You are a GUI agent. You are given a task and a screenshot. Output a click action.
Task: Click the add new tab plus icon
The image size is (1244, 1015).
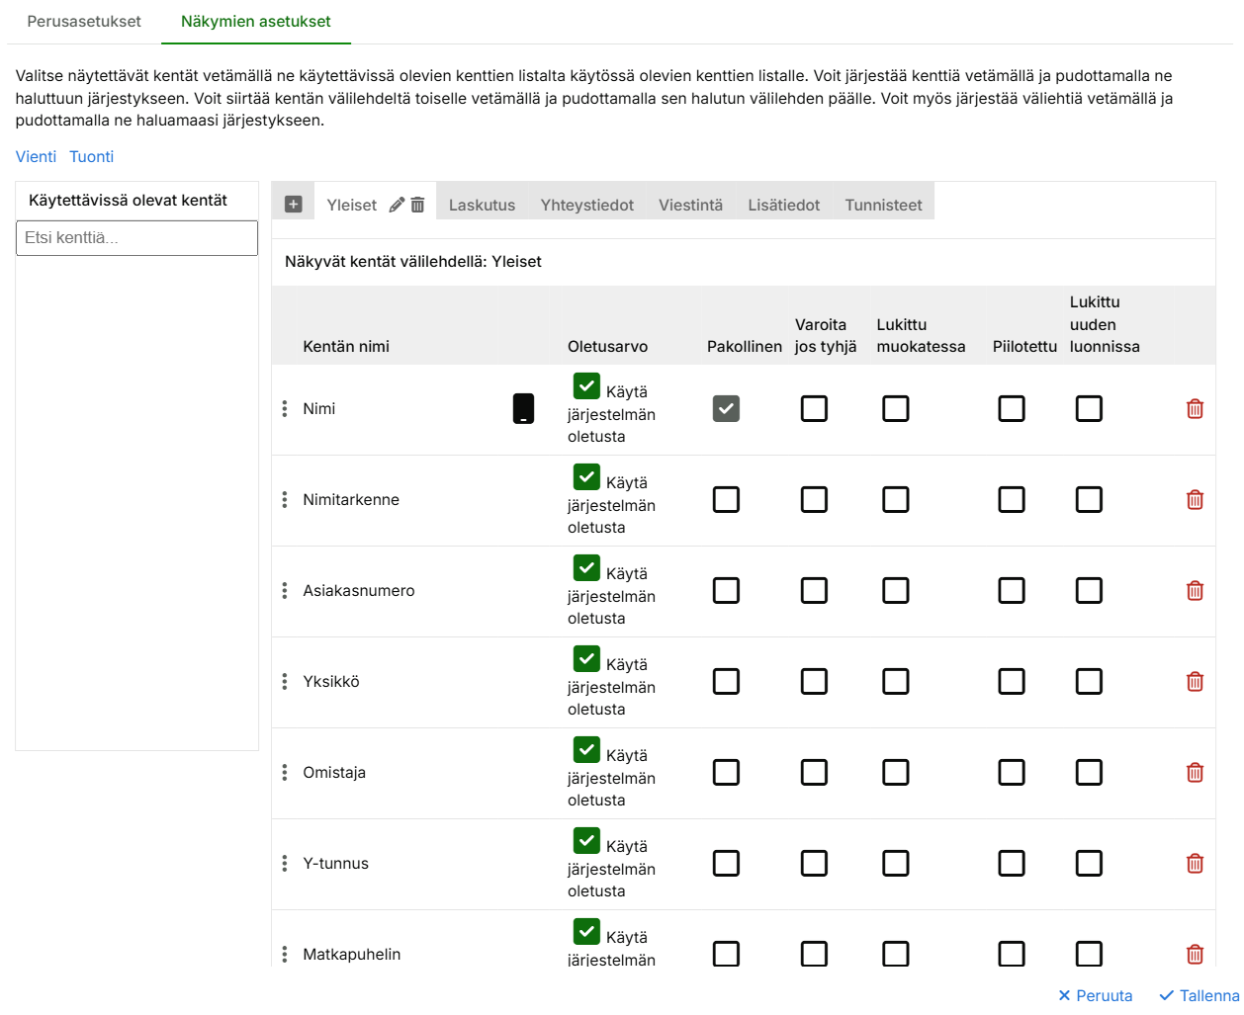click(293, 205)
